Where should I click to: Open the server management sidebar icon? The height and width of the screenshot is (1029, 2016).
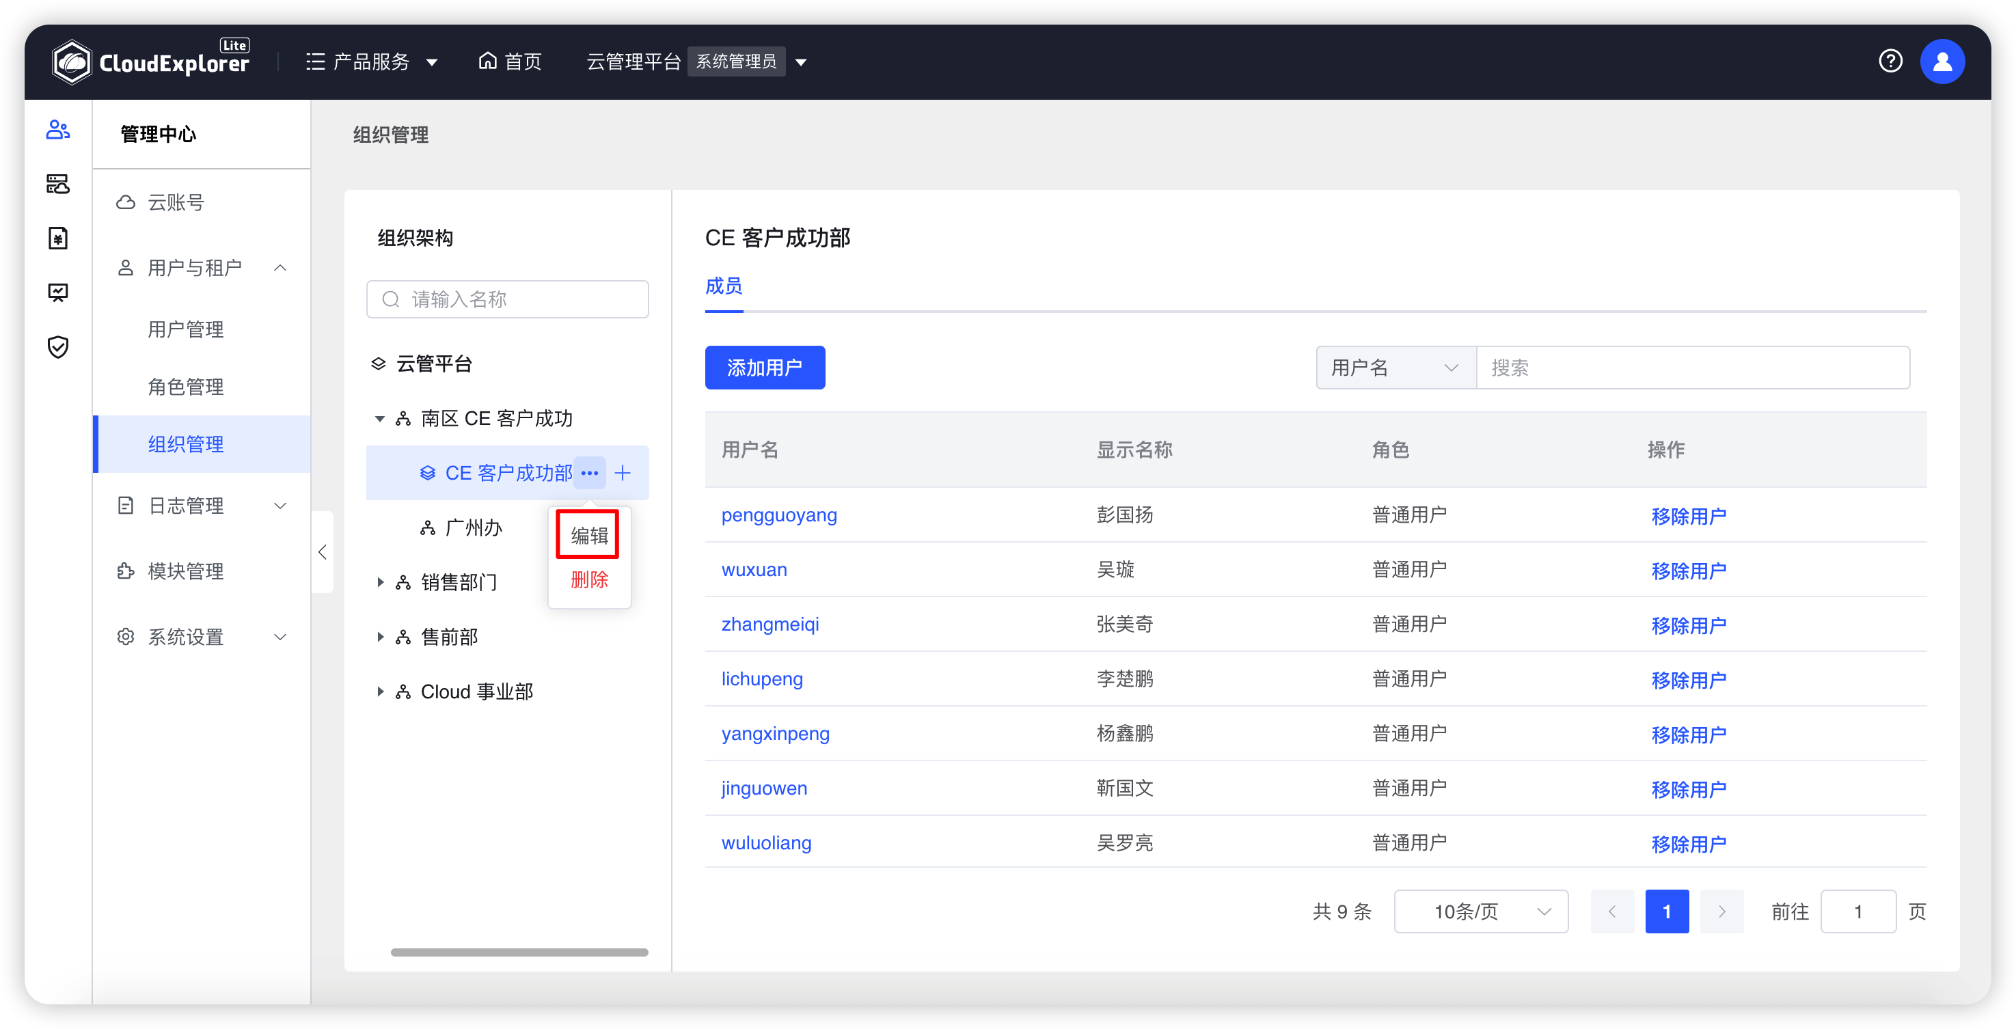click(58, 184)
